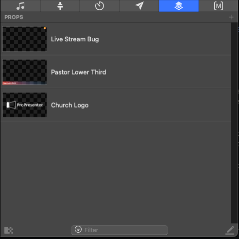239x239 pixels.
Task: Switch to the Messages paper-plane tab
Action: tap(139, 6)
